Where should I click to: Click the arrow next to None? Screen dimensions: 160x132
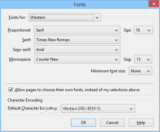pyautogui.click(x=148, y=71)
